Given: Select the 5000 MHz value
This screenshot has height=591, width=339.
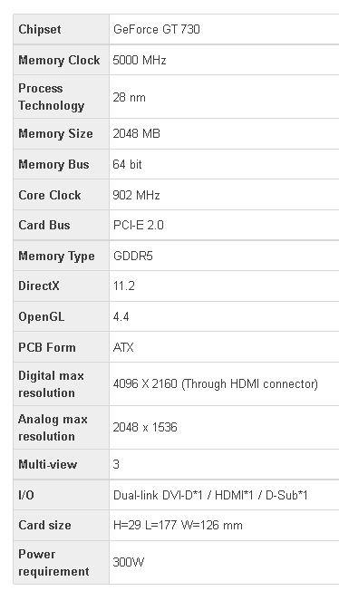Looking at the screenshot, I should coord(140,60).
